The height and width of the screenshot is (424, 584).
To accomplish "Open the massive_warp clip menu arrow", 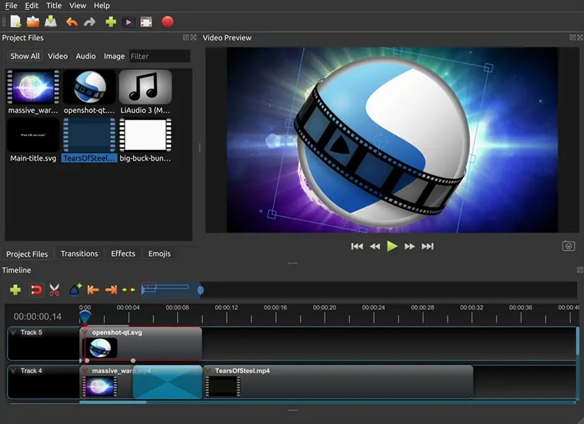I will (86, 371).
